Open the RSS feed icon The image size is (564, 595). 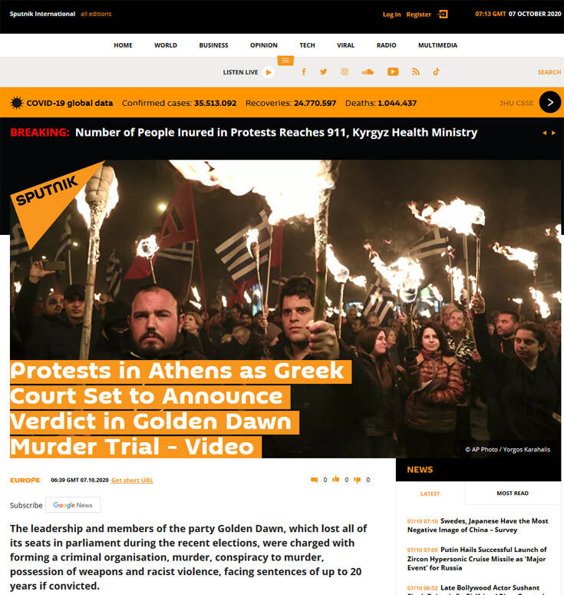click(x=416, y=71)
